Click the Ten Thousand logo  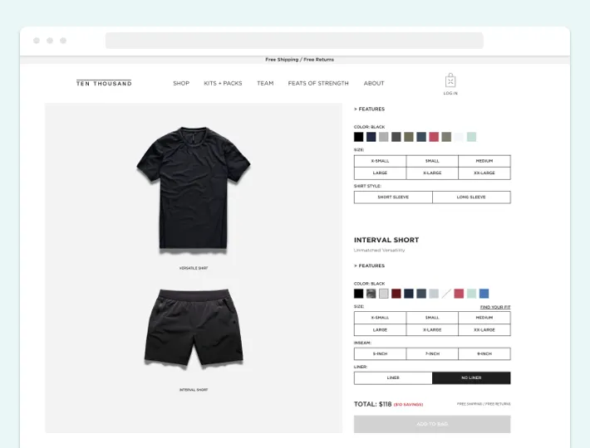coord(104,83)
